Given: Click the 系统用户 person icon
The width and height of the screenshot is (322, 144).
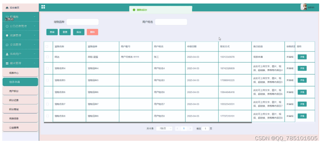Looking at the screenshot, I should [7, 54].
